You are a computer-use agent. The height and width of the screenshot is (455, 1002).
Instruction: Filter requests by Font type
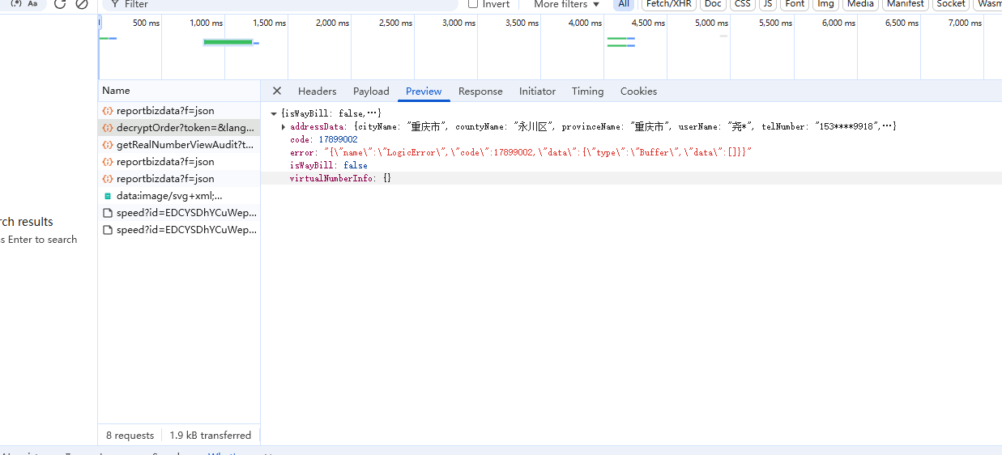[x=795, y=4]
